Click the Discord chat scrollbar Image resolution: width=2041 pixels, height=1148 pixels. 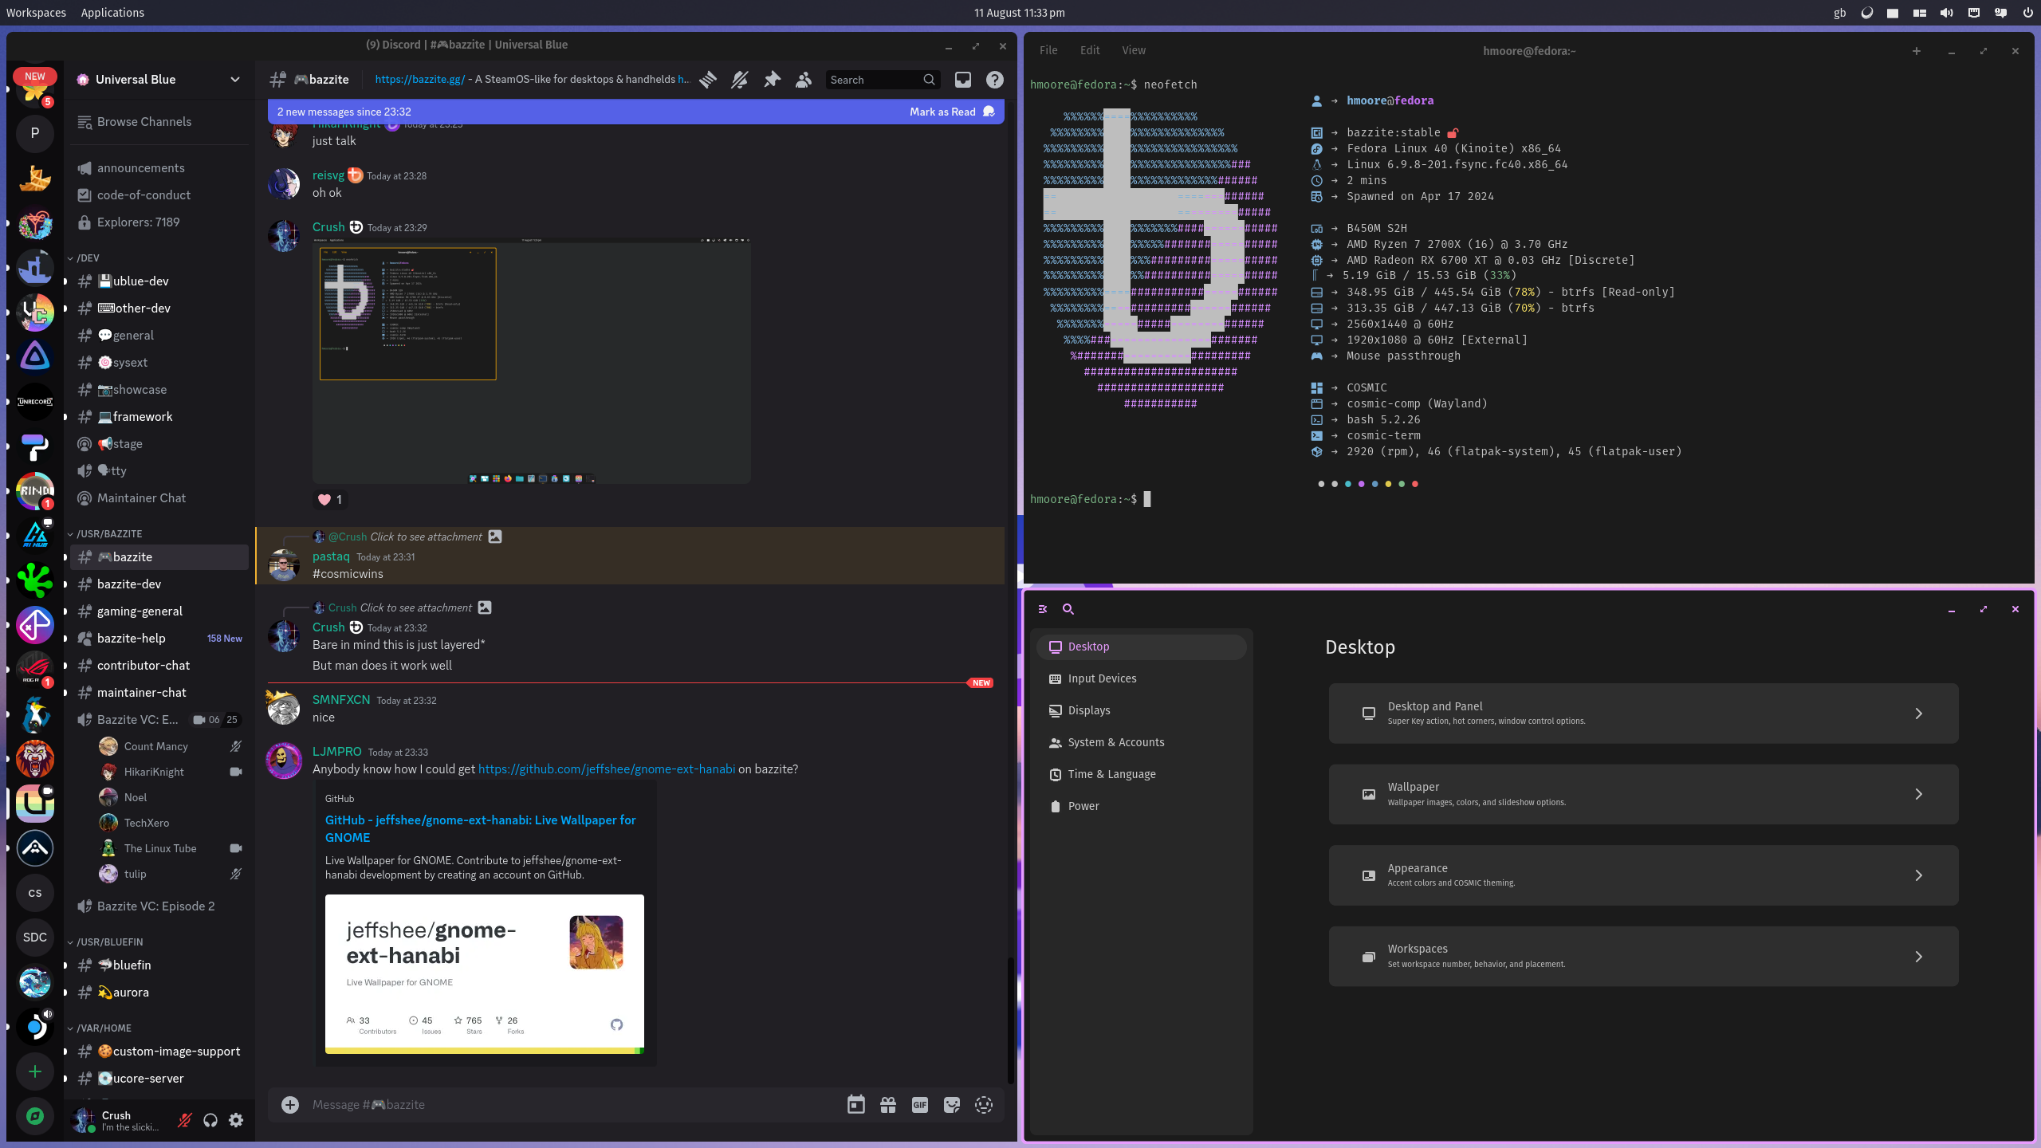click(1010, 1020)
